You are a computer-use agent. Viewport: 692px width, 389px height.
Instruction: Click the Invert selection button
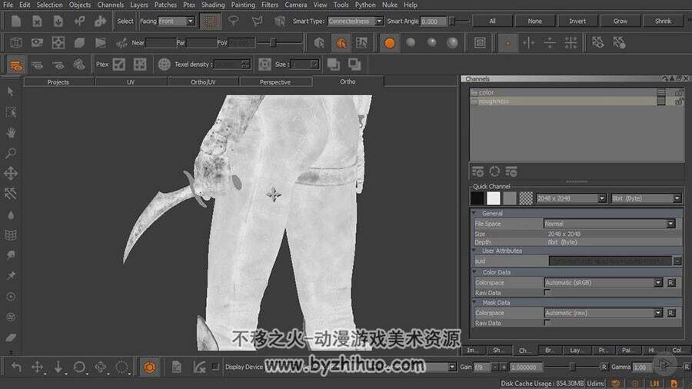point(577,22)
